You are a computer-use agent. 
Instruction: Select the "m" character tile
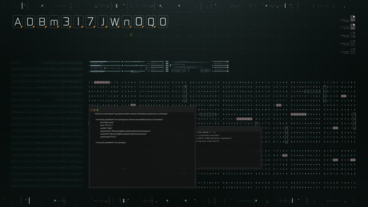(x=54, y=22)
